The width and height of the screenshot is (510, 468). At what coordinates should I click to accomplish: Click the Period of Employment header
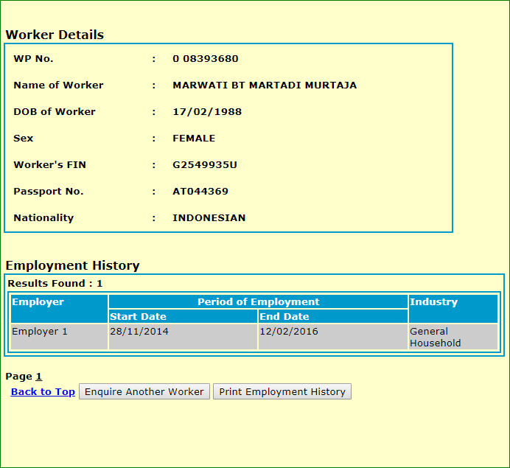click(258, 302)
